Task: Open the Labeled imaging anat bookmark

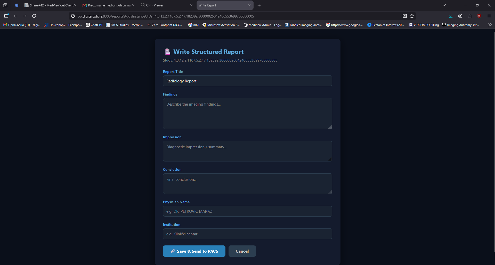Action: coord(303,25)
